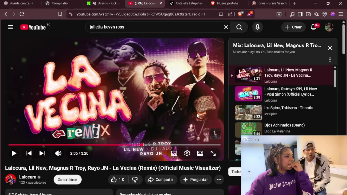Open a new browser tab with plus
The height and width of the screenshot is (195, 347).
[294, 3]
